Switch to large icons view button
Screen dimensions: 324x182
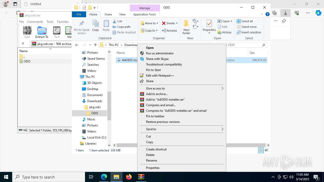coord(266,150)
